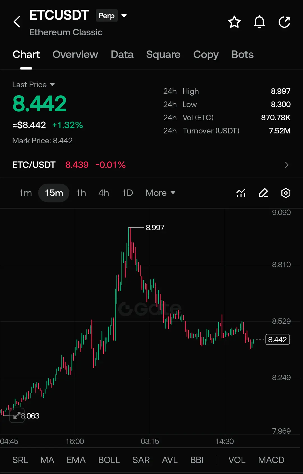Tap the back arrow icon
This screenshot has width=303, height=474.
[x=17, y=22]
